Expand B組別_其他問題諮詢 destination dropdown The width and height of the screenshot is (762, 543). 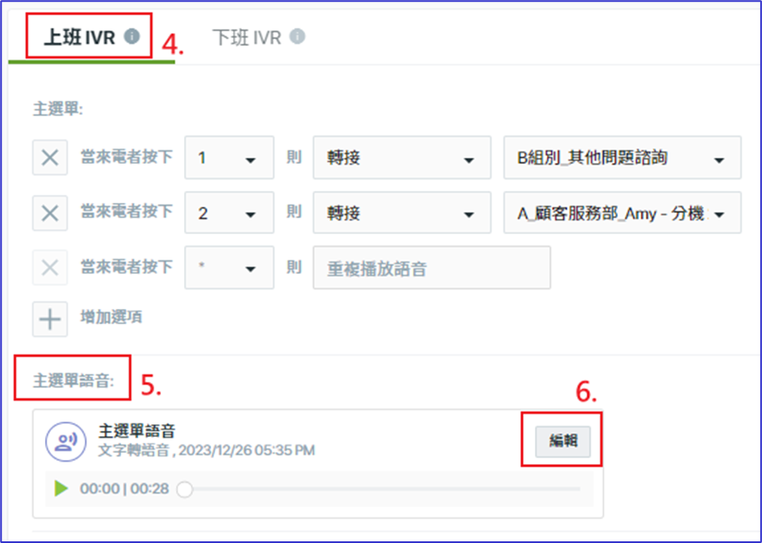click(622, 158)
